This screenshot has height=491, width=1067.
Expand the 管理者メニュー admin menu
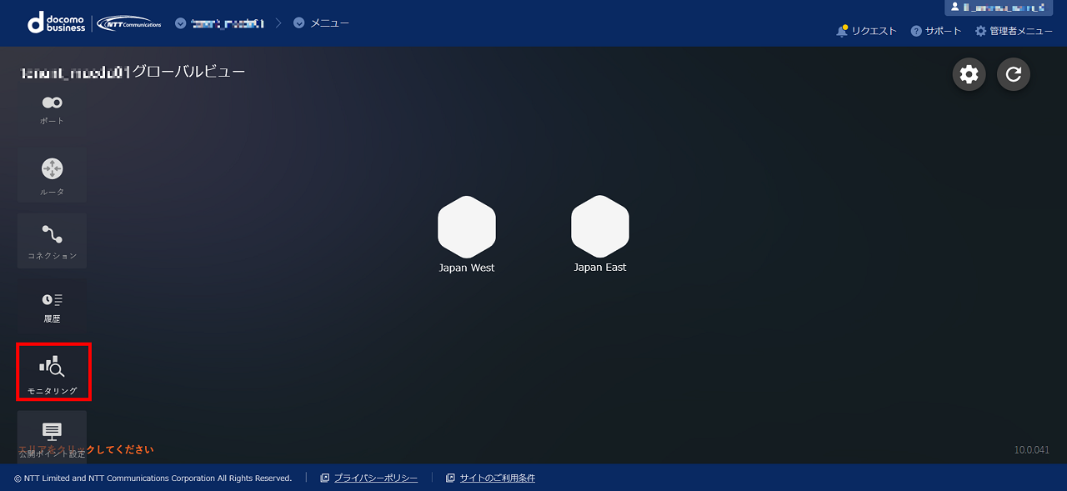point(1014,31)
